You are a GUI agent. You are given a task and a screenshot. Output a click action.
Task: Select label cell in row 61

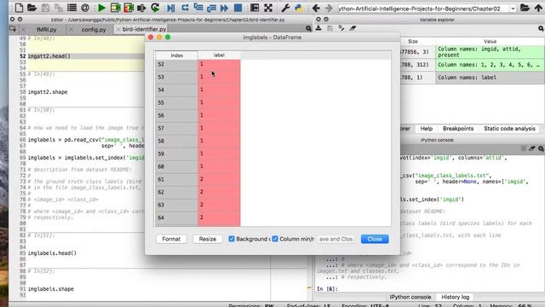pos(219,179)
